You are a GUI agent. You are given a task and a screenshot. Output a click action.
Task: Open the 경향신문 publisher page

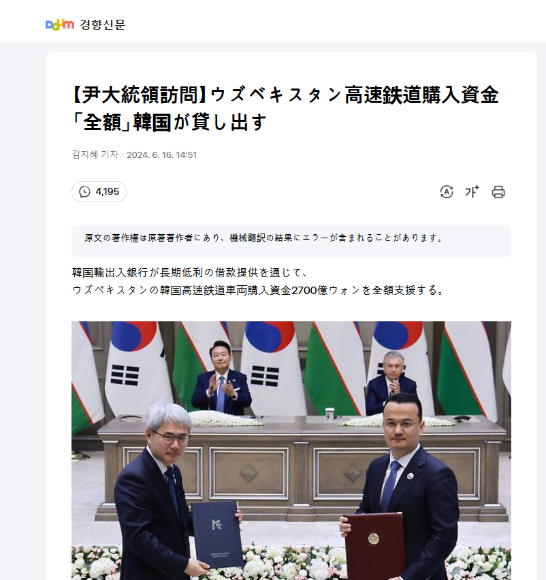click(x=103, y=25)
